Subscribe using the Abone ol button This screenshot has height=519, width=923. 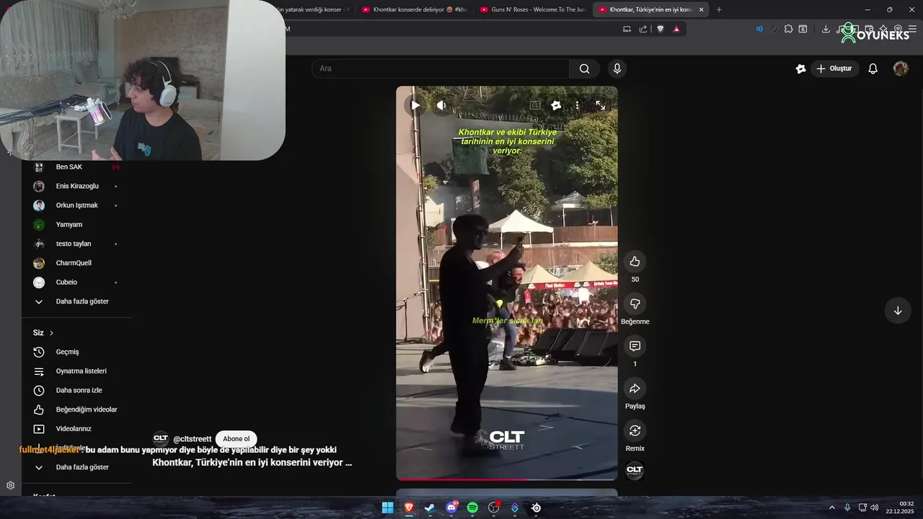(x=236, y=439)
